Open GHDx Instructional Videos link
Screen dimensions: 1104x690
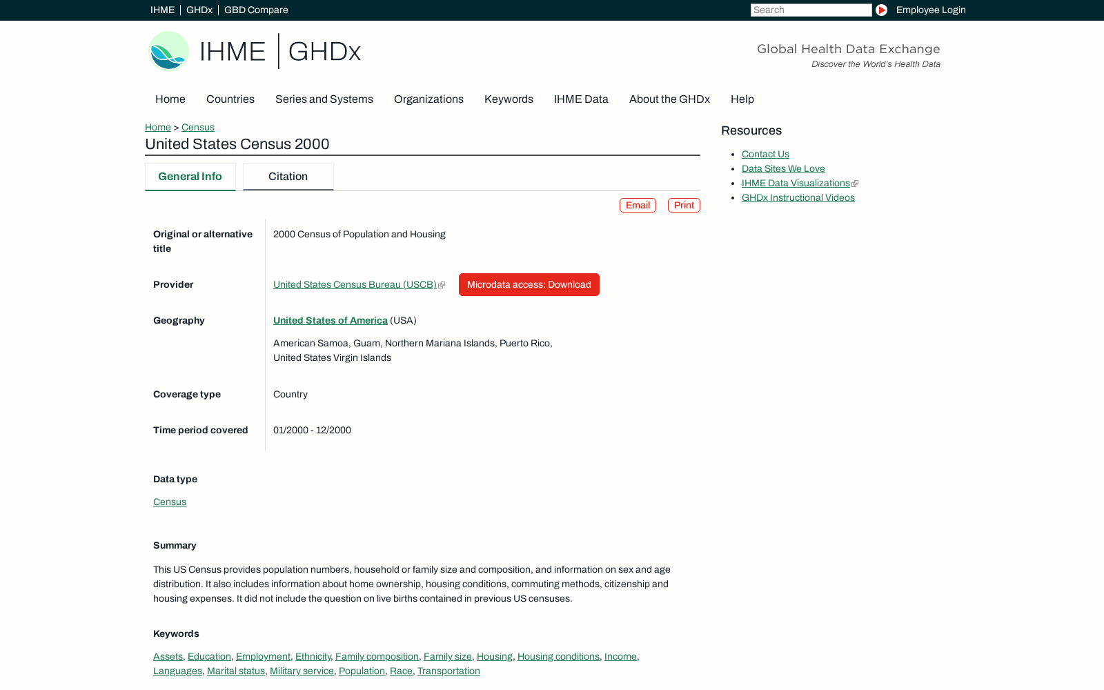point(798,197)
